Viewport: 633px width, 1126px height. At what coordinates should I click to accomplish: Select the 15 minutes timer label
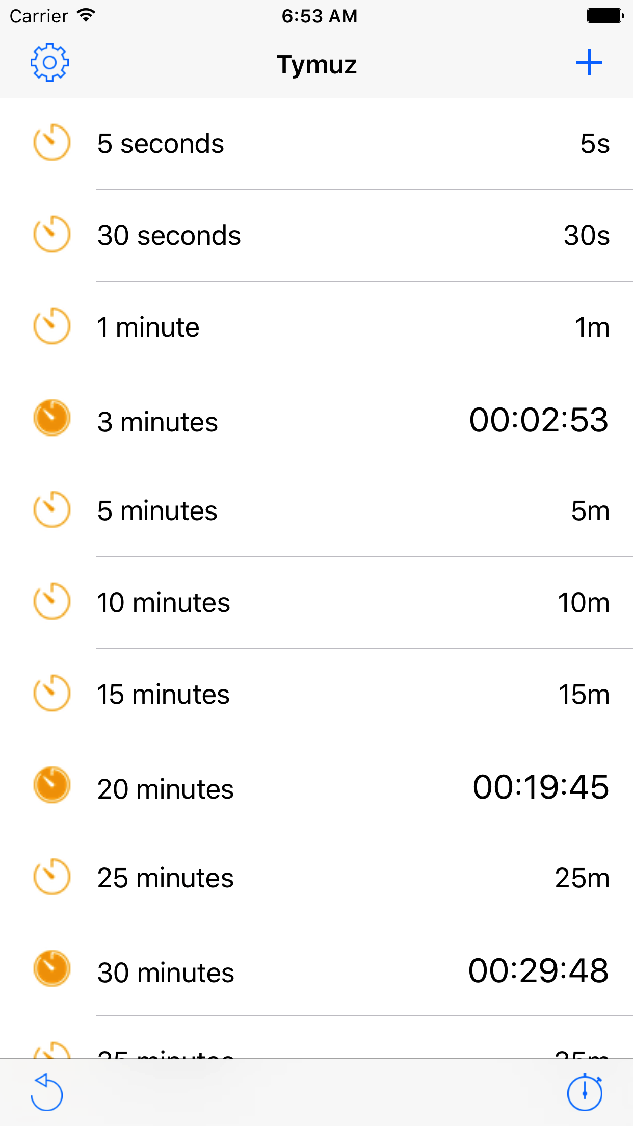[163, 694]
